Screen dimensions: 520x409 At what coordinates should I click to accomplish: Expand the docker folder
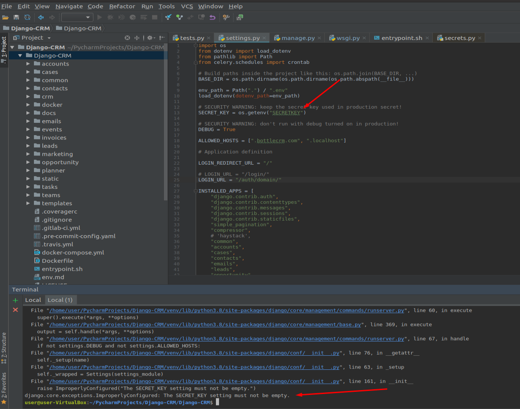(28, 105)
